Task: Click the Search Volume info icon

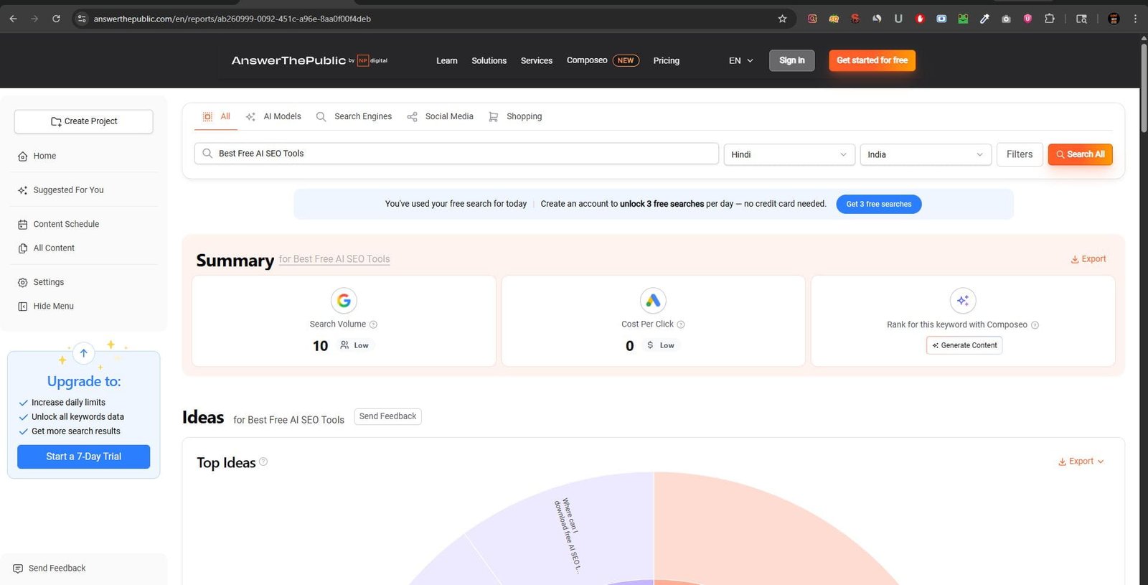Action: [373, 324]
